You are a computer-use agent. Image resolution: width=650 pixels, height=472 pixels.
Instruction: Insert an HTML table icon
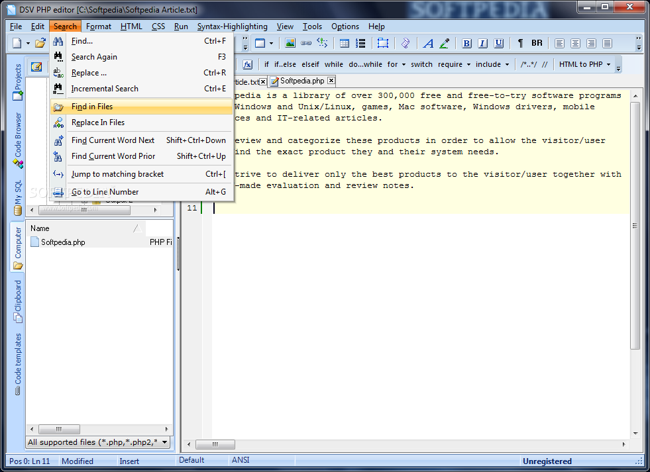point(344,43)
